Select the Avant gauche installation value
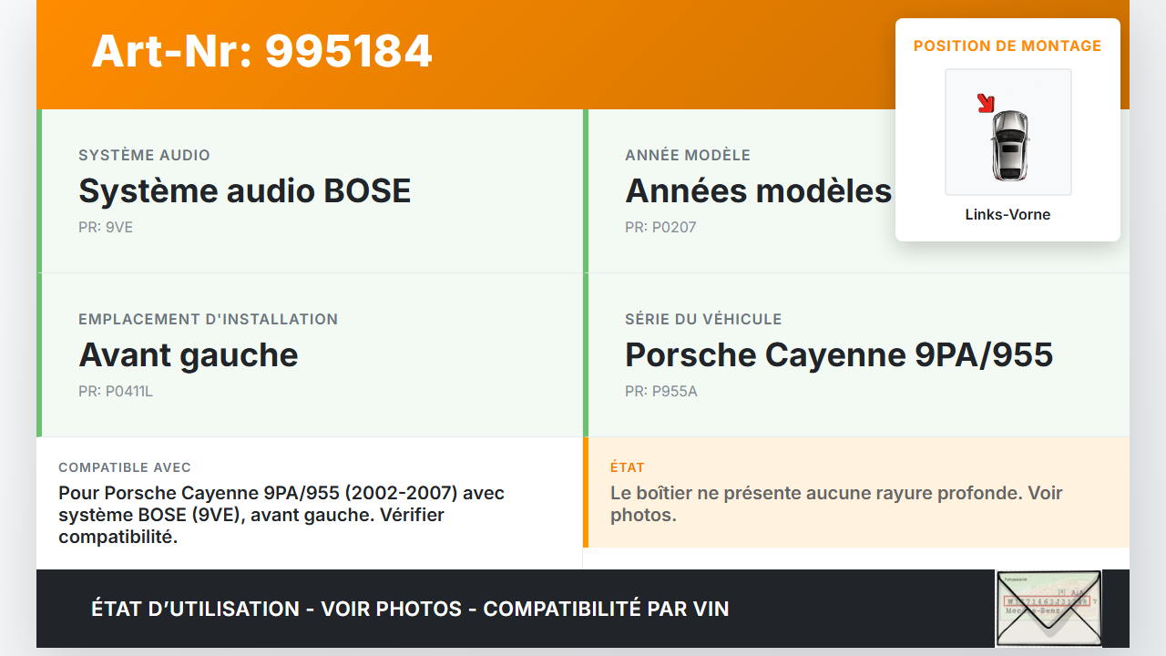This screenshot has width=1166, height=656. pos(189,355)
